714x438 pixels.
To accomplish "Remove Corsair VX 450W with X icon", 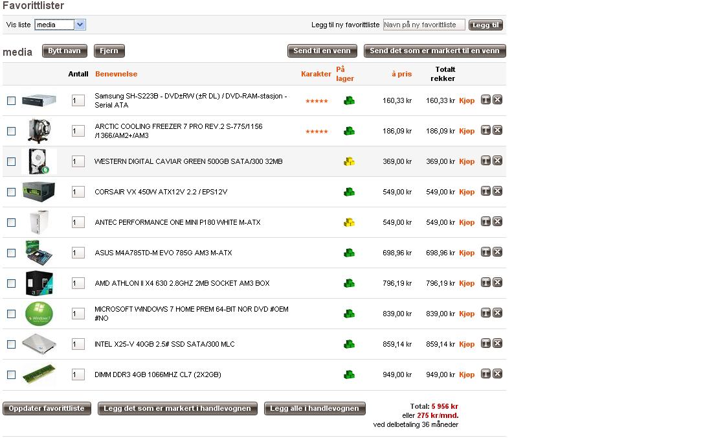I will (x=497, y=191).
